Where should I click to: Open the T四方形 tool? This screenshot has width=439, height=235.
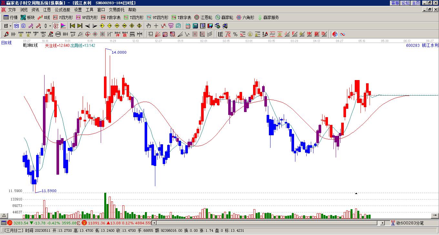[134, 17]
